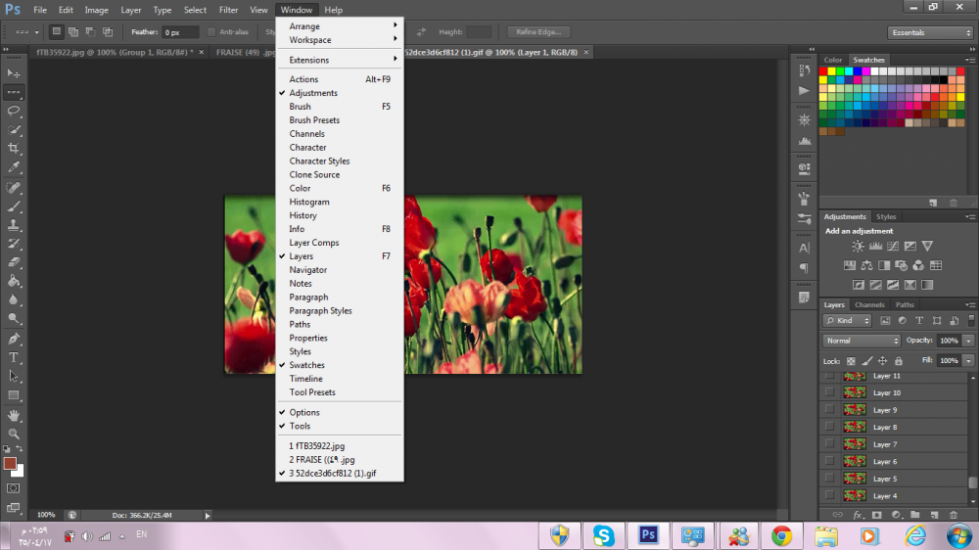Select the Lasso tool
979x550 pixels.
pos(14,111)
